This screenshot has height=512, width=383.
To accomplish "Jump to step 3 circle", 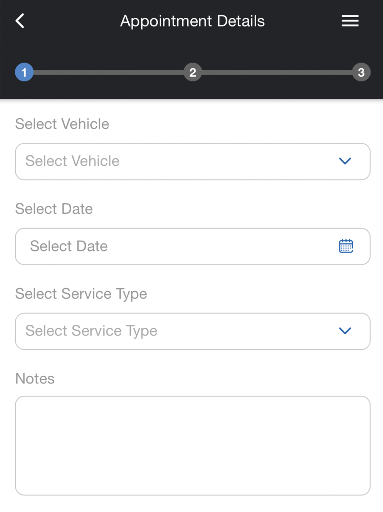I will pyautogui.click(x=361, y=72).
